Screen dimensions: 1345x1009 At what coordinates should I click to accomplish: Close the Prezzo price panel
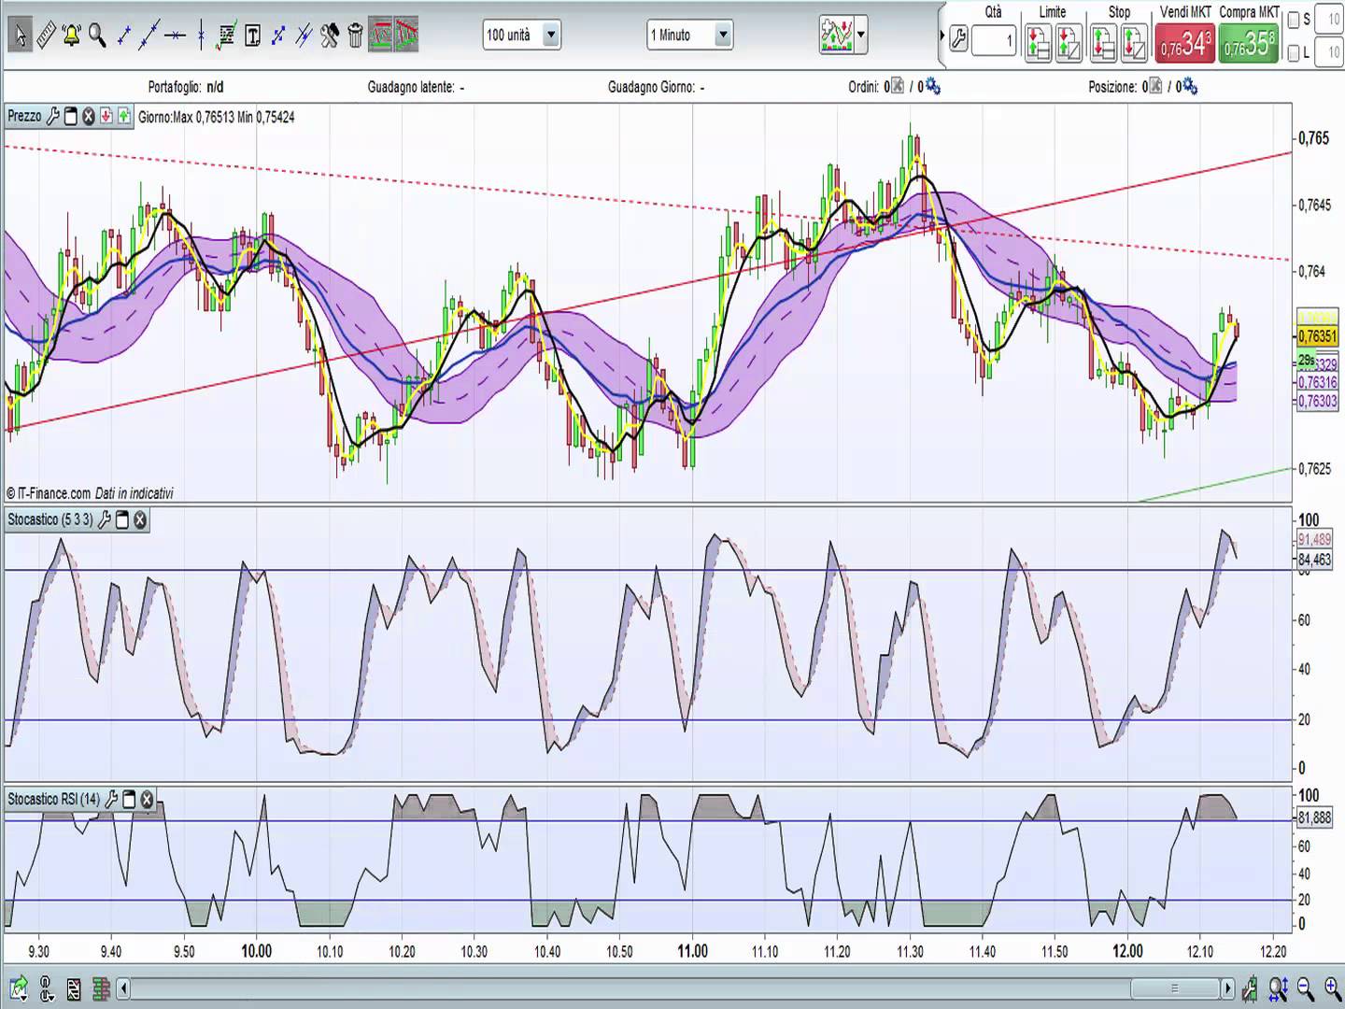pyautogui.click(x=89, y=116)
